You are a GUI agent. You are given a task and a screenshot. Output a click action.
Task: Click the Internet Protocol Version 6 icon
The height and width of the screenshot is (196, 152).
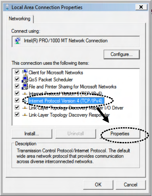coord(25,94)
